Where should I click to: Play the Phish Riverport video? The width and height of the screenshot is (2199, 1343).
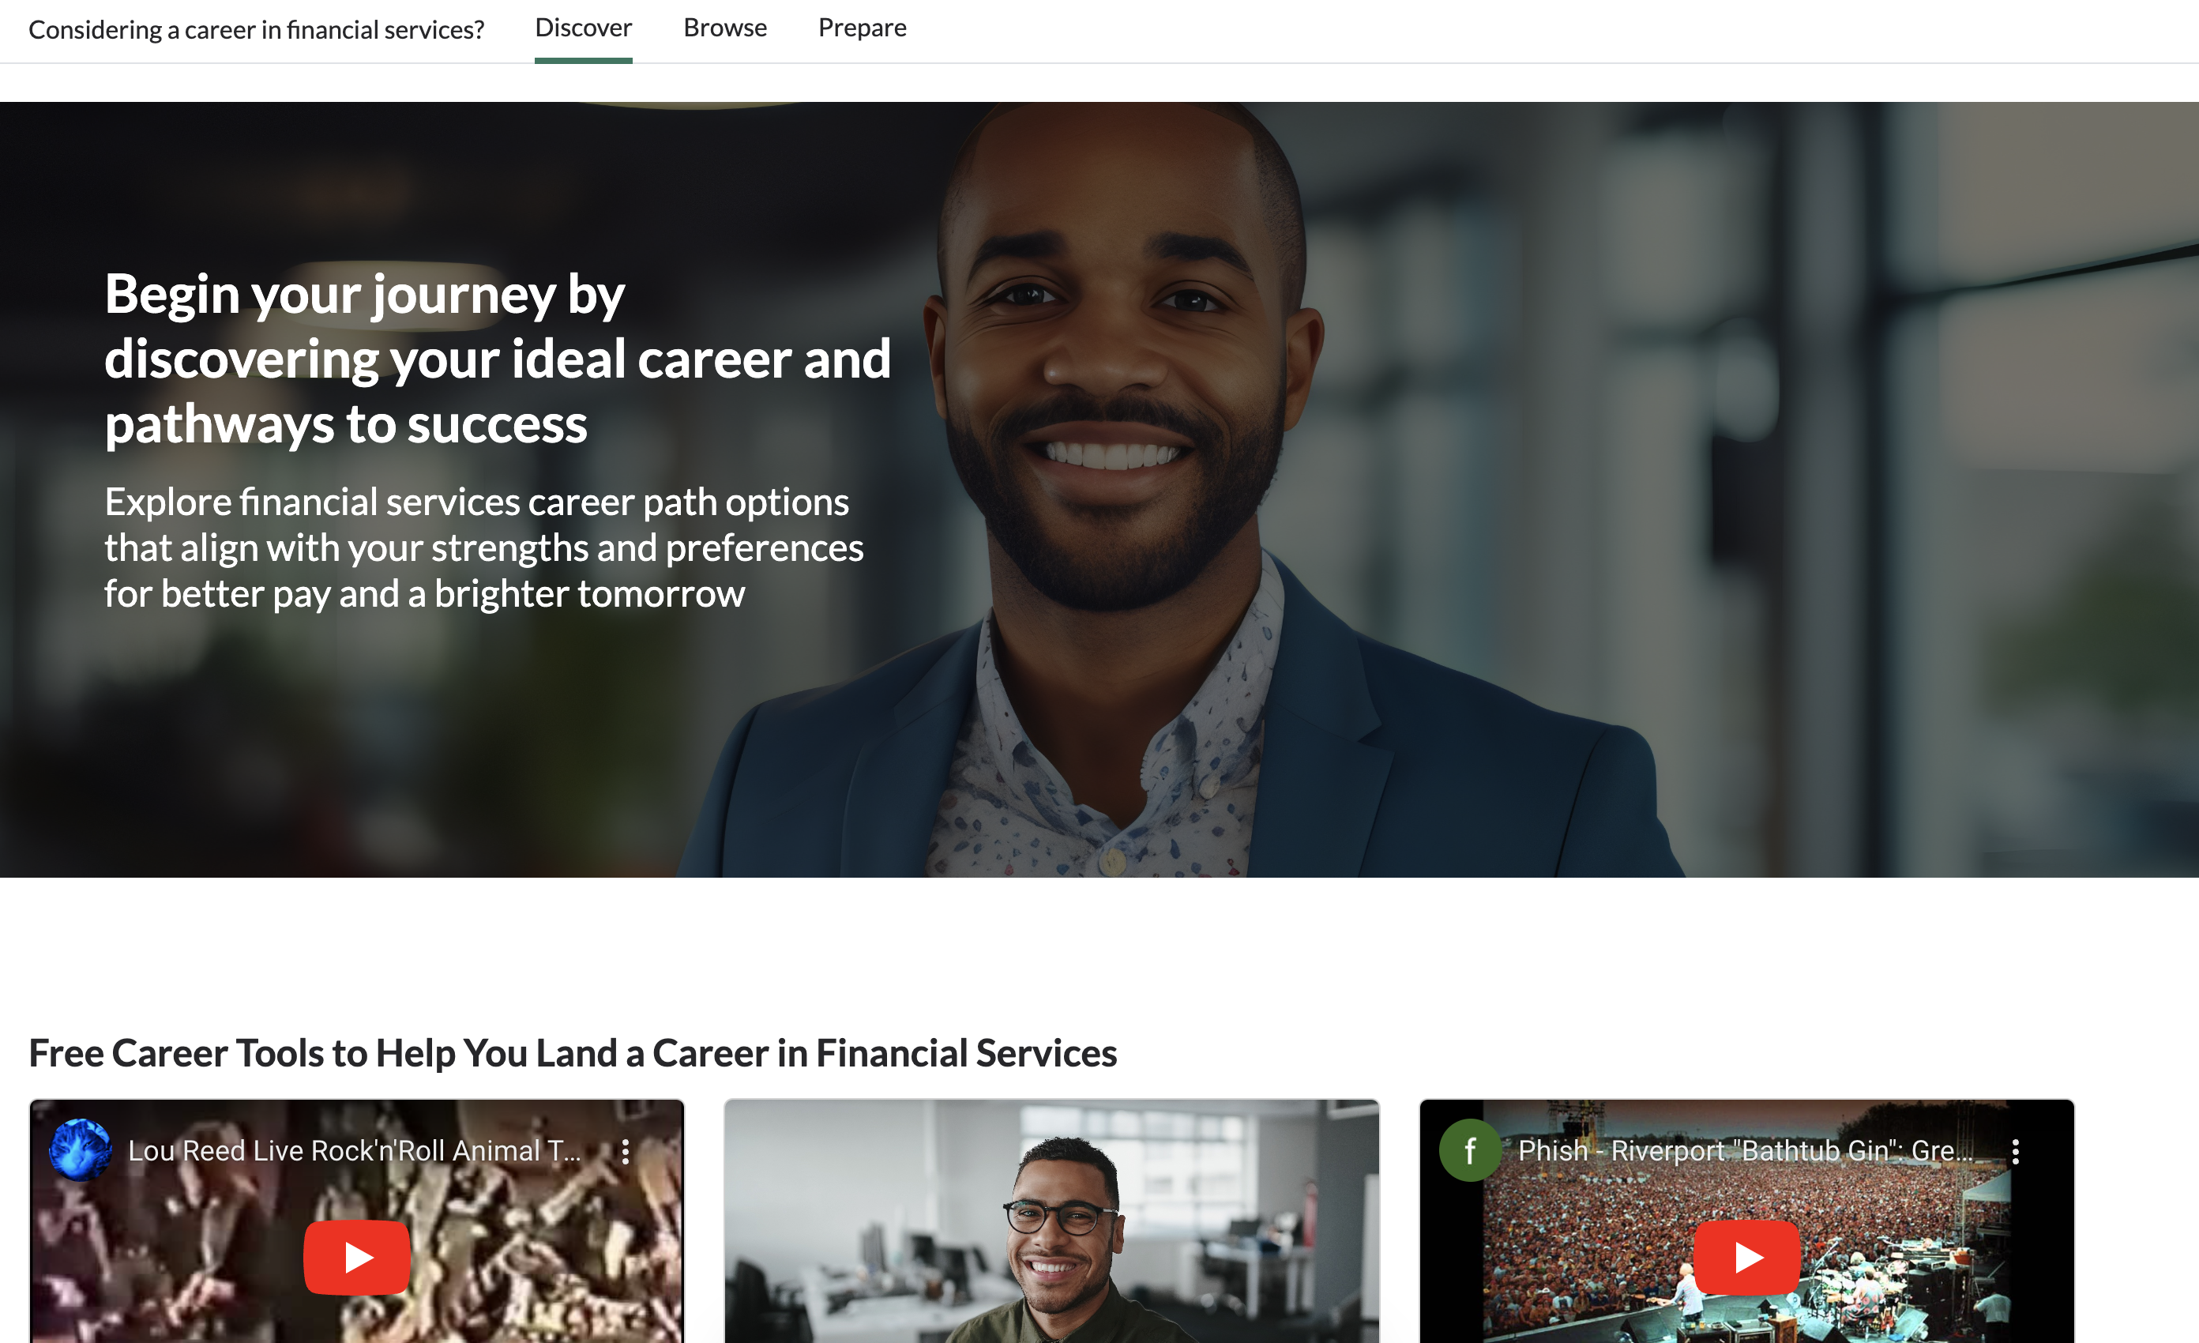click(x=1746, y=1256)
